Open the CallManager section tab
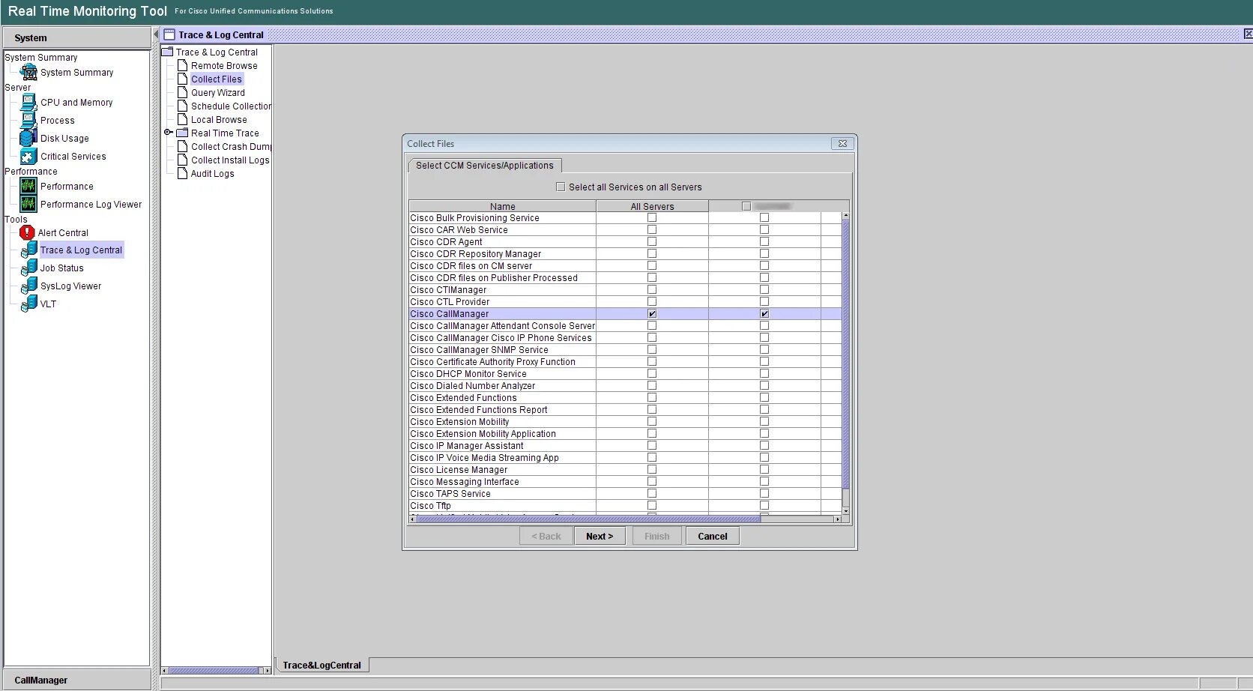Image resolution: width=1253 pixels, height=691 pixels. [x=77, y=680]
